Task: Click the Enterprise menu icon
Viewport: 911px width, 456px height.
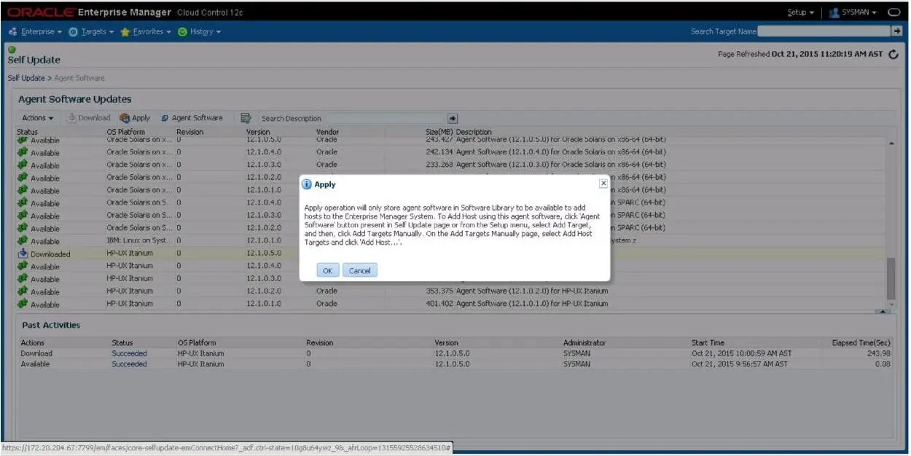Action: [x=13, y=32]
